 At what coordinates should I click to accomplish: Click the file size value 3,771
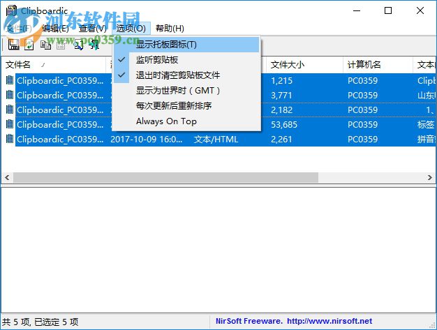[281, 96]
